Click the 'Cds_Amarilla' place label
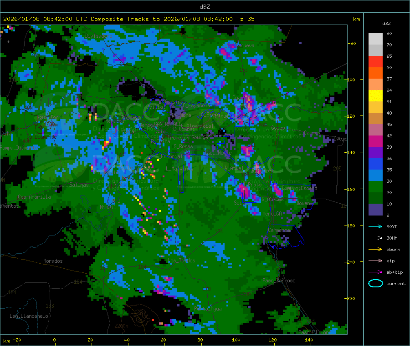The width and height of the screenshot is (410, 346). point(34,197)
